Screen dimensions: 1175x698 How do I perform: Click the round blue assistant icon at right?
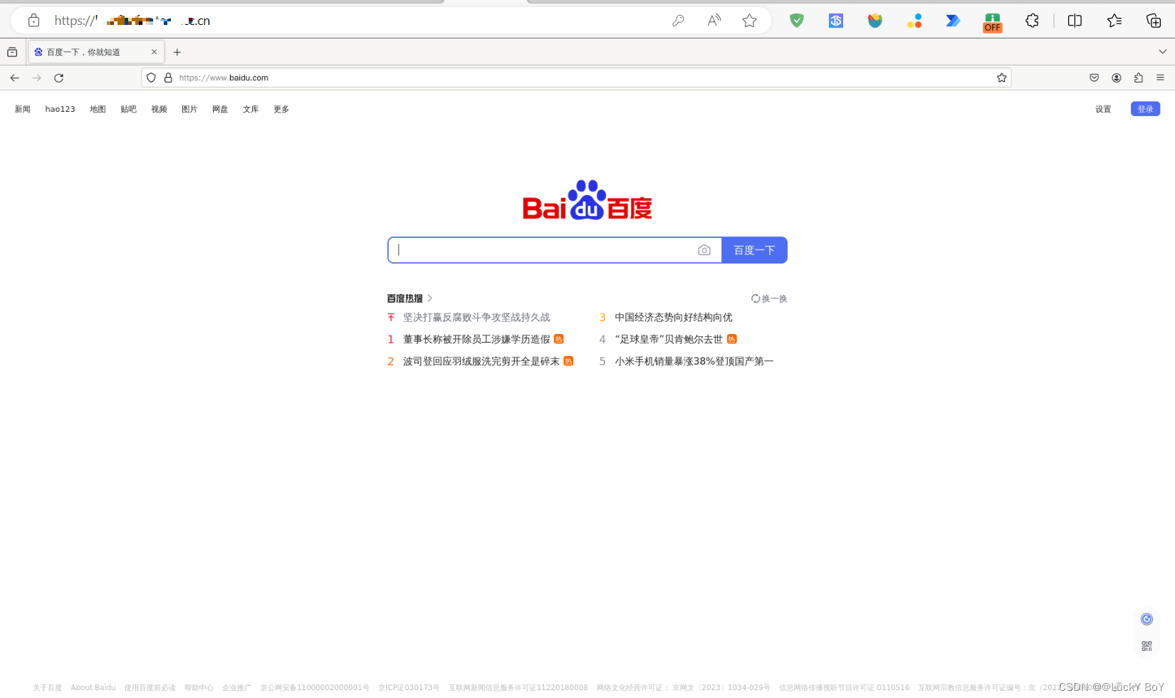point(1147,619)
